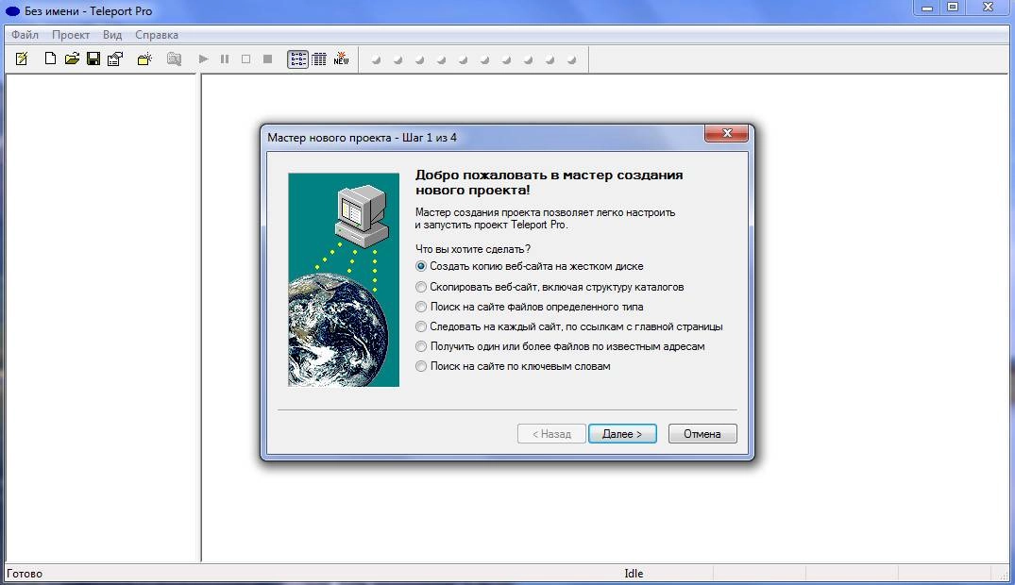
Task: Open the Справка menu
Action: 157,35
